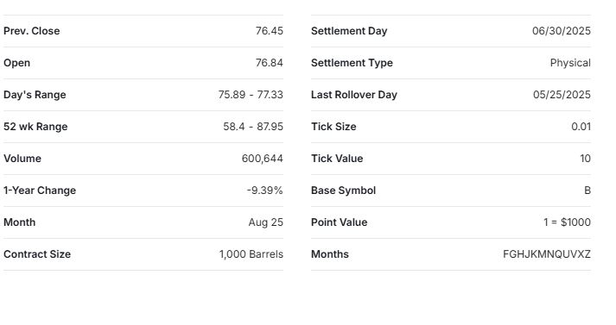Select the 76.45 previous close value
616x325 pixels.
[269, 31]
